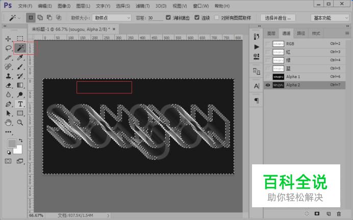Screen dimensions: 353x220
Task: Open the workspace switcher dropdown
Action: pyautogui.click(x=330, y=17)
